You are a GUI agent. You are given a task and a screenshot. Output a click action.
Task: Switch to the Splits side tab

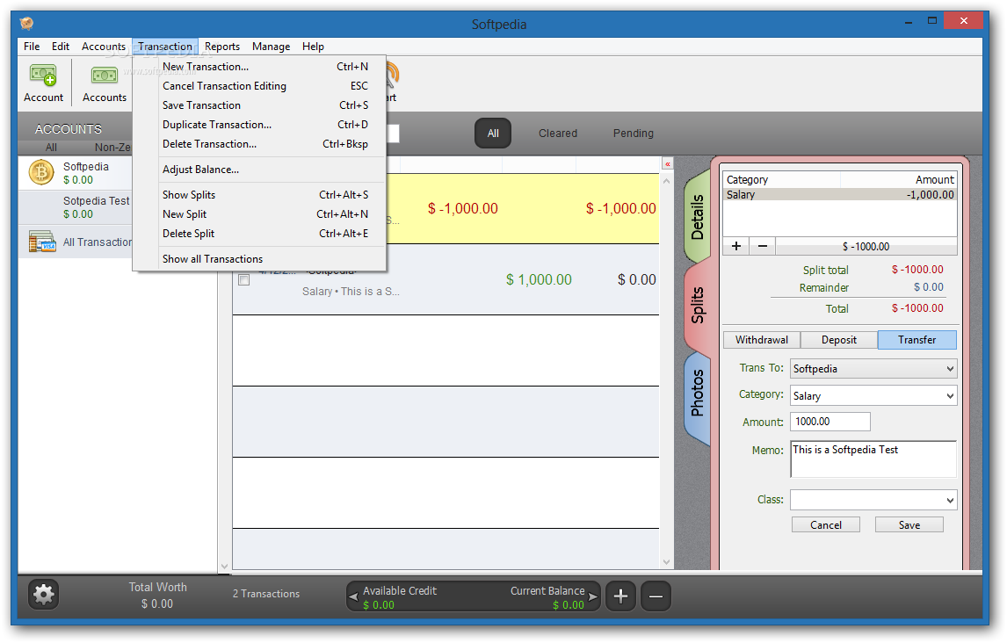coord(698,305)
